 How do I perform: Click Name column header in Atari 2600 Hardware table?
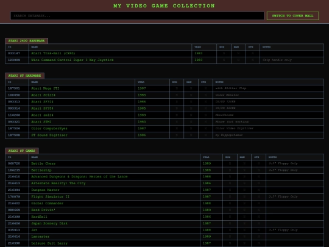pyautogui.click(x=110, y=47)
